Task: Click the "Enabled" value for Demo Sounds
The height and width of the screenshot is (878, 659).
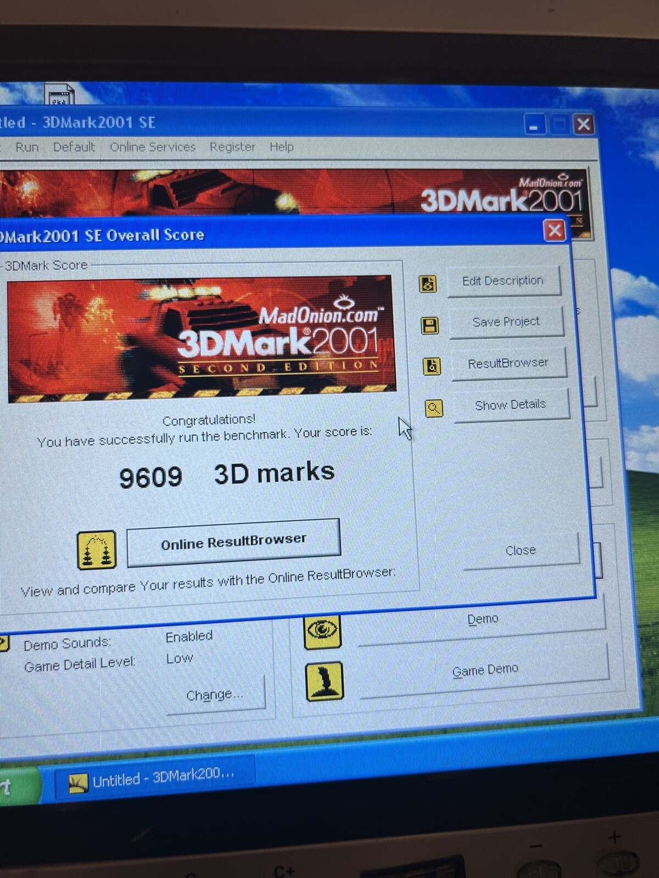Action: click(189, 637)
